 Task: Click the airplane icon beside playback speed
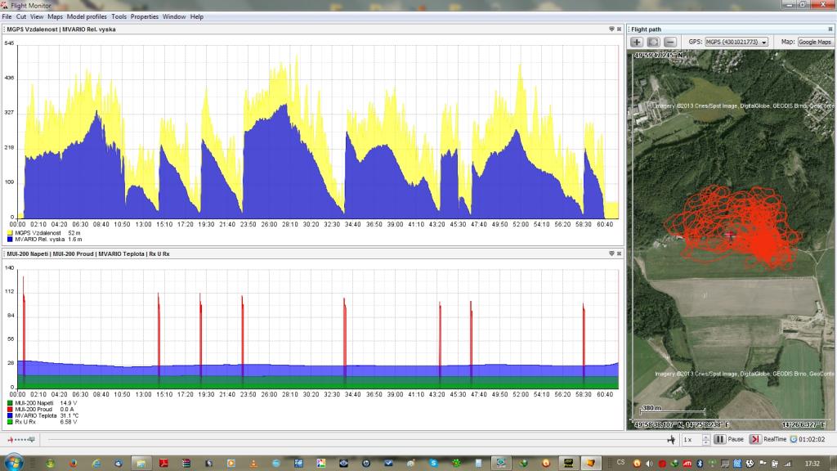671,439
